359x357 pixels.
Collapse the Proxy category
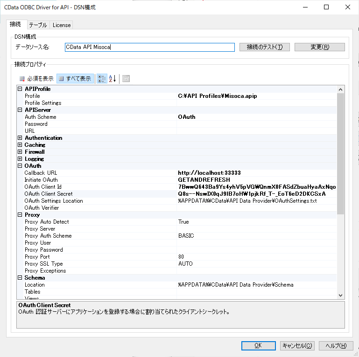coord(20,215)
